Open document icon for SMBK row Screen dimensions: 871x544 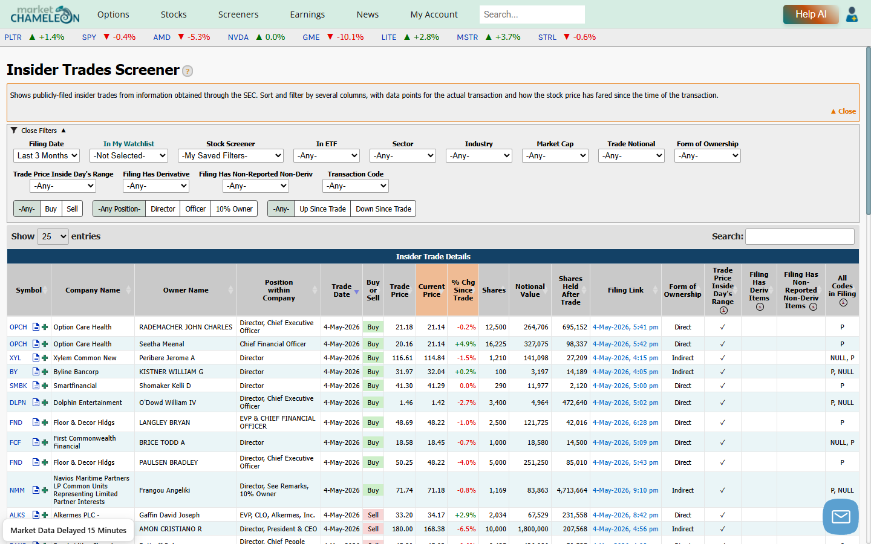36,386
